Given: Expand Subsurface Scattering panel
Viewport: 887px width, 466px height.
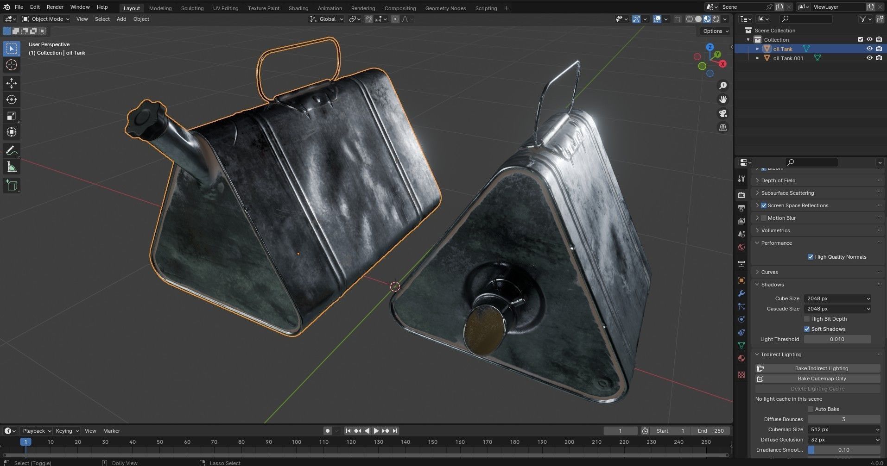Looking at the screenshot, I should coord(787,193).
